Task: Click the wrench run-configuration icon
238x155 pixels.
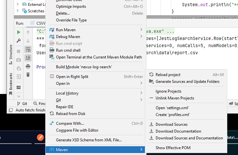Action: tap(19, 41)
